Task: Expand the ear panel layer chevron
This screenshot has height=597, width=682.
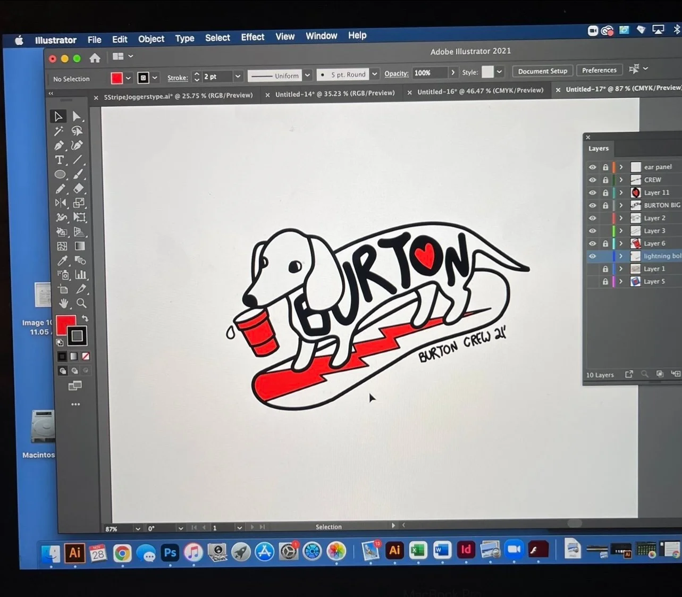Action: tap(621, 167)
